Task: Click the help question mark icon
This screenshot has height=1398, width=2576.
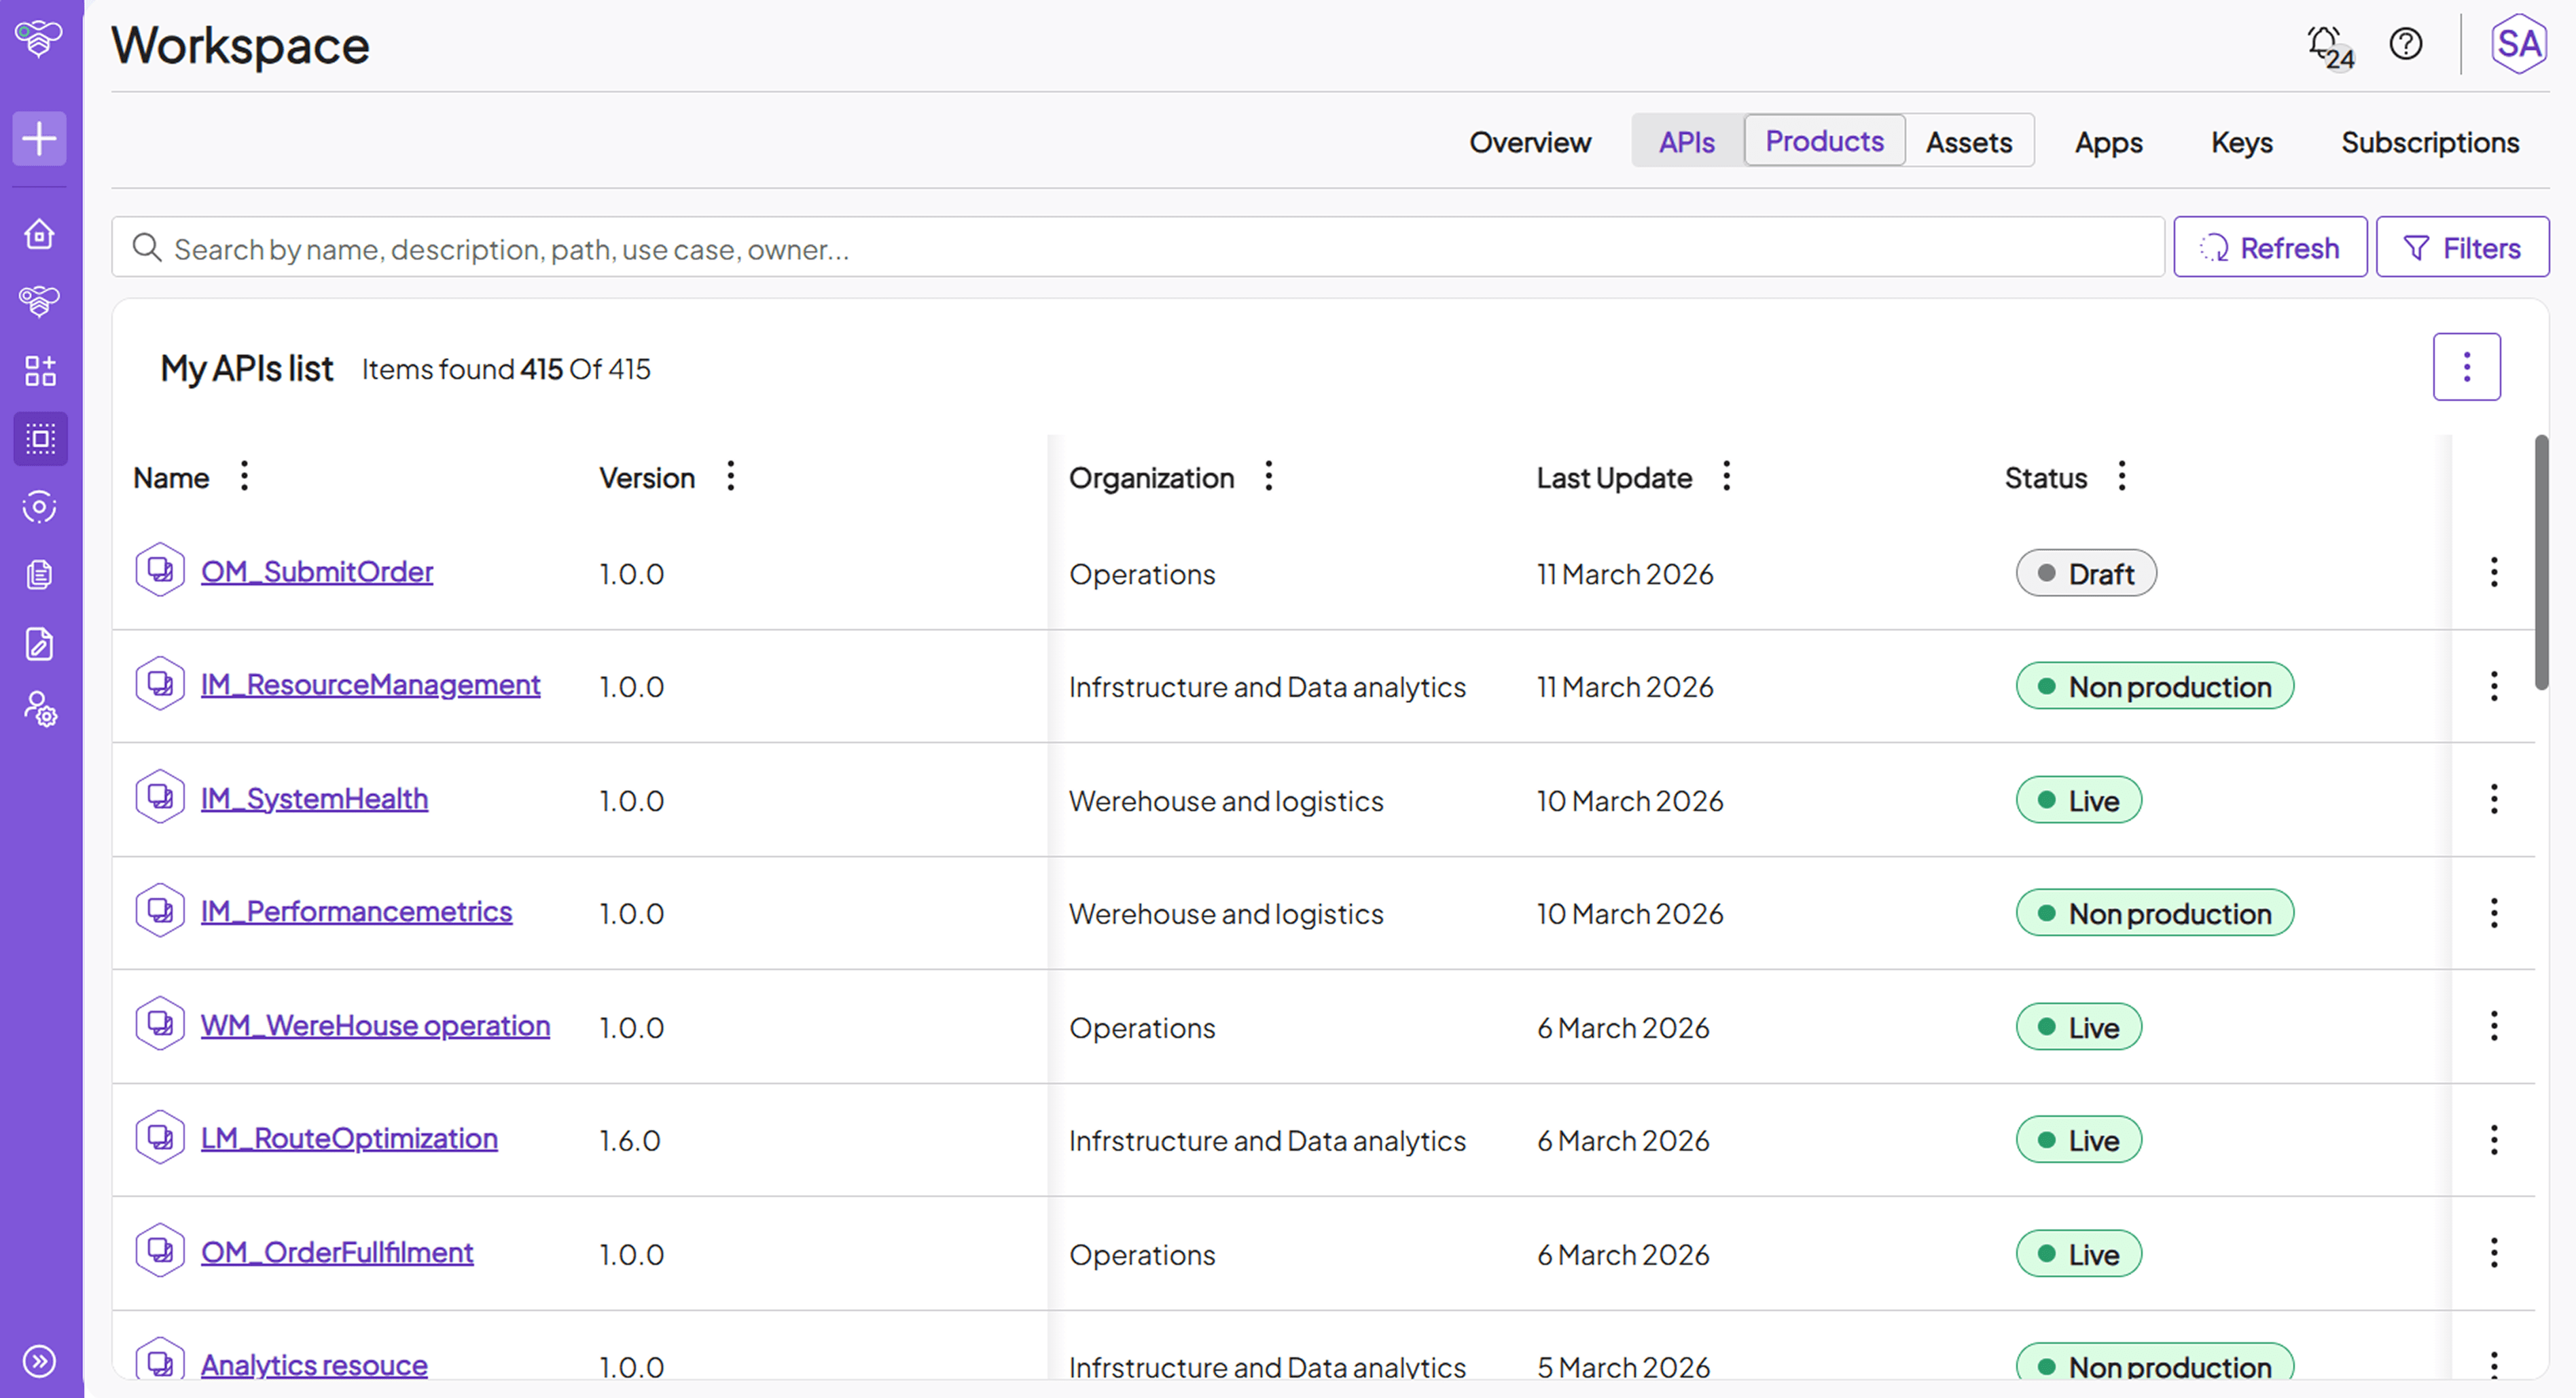Action: [x=2406, y=44]
